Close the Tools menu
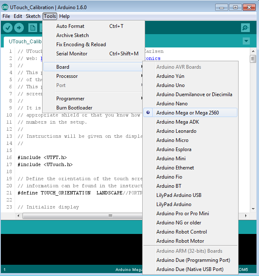Viewport: 259px width, 276px height. point(50,16)
